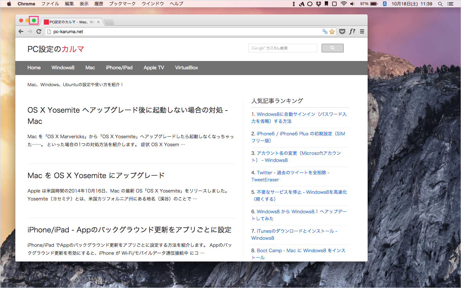Click the page icon beside pc-karuma.net
Screen dimensions: 461x288
(49, 31)
